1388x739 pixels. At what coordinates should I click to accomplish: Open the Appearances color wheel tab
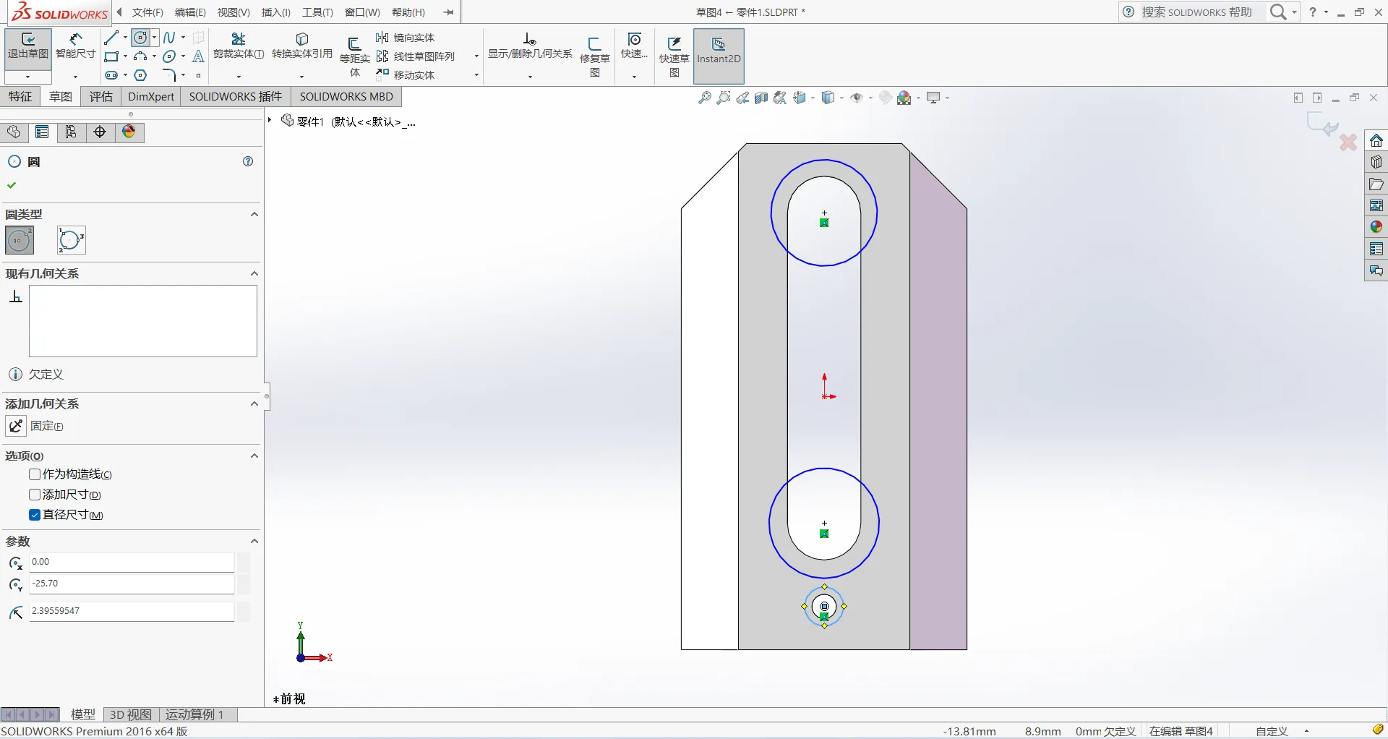(129, 132)
